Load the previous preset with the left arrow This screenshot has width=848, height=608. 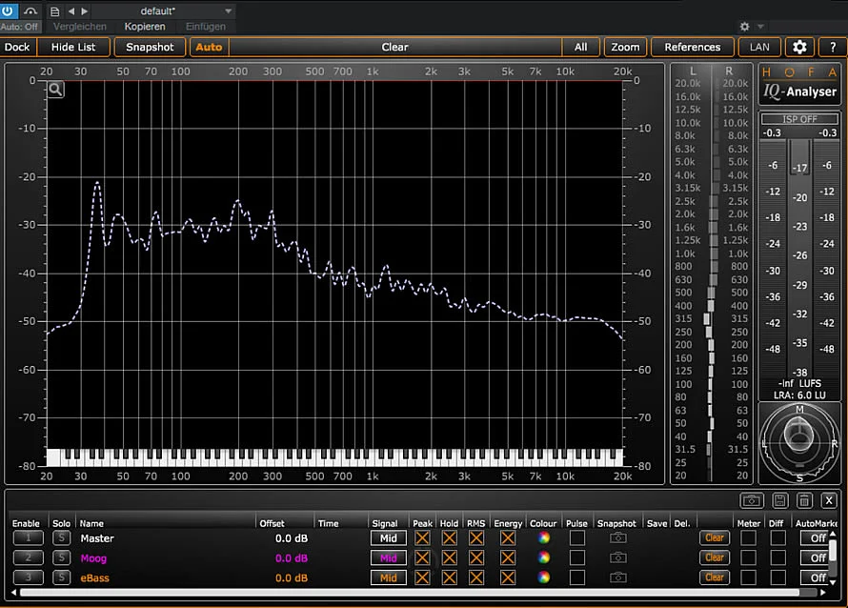point(71,11)
